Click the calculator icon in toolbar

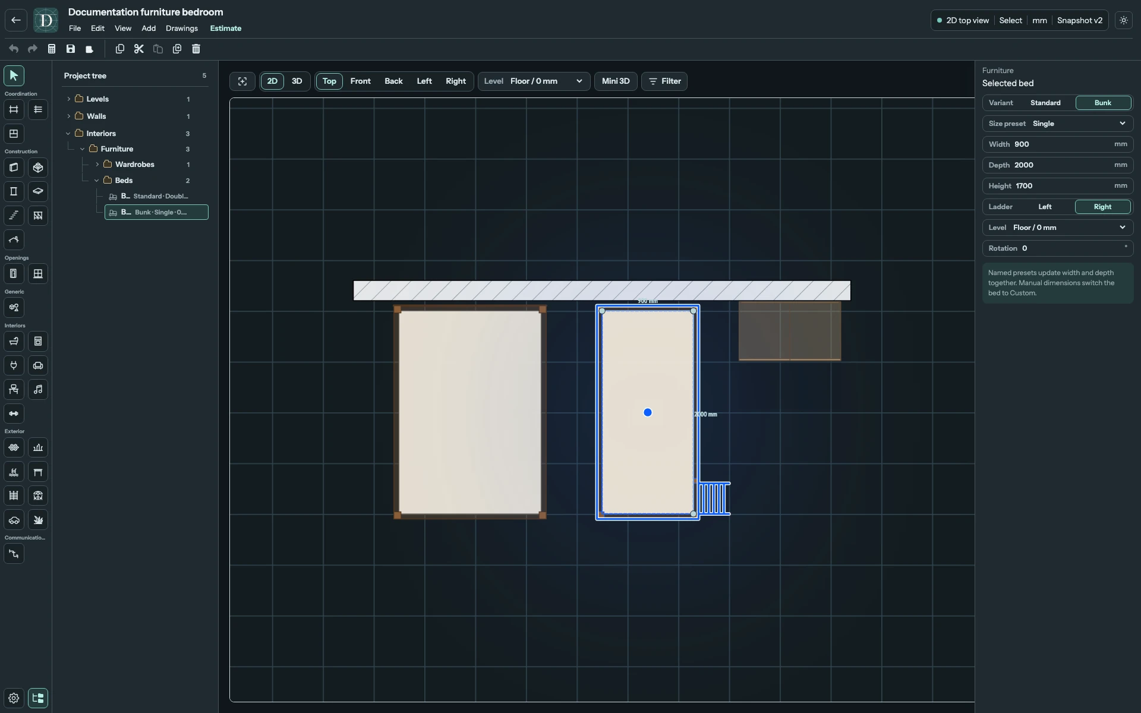click(x=52, y=49)
